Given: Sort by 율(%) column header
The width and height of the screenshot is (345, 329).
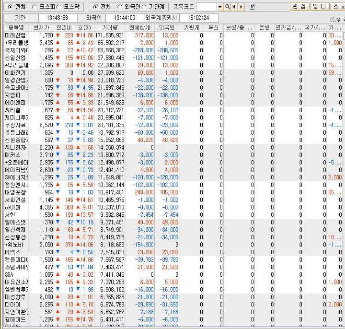Looking at the screenshot, I should (x=84, y=27).
